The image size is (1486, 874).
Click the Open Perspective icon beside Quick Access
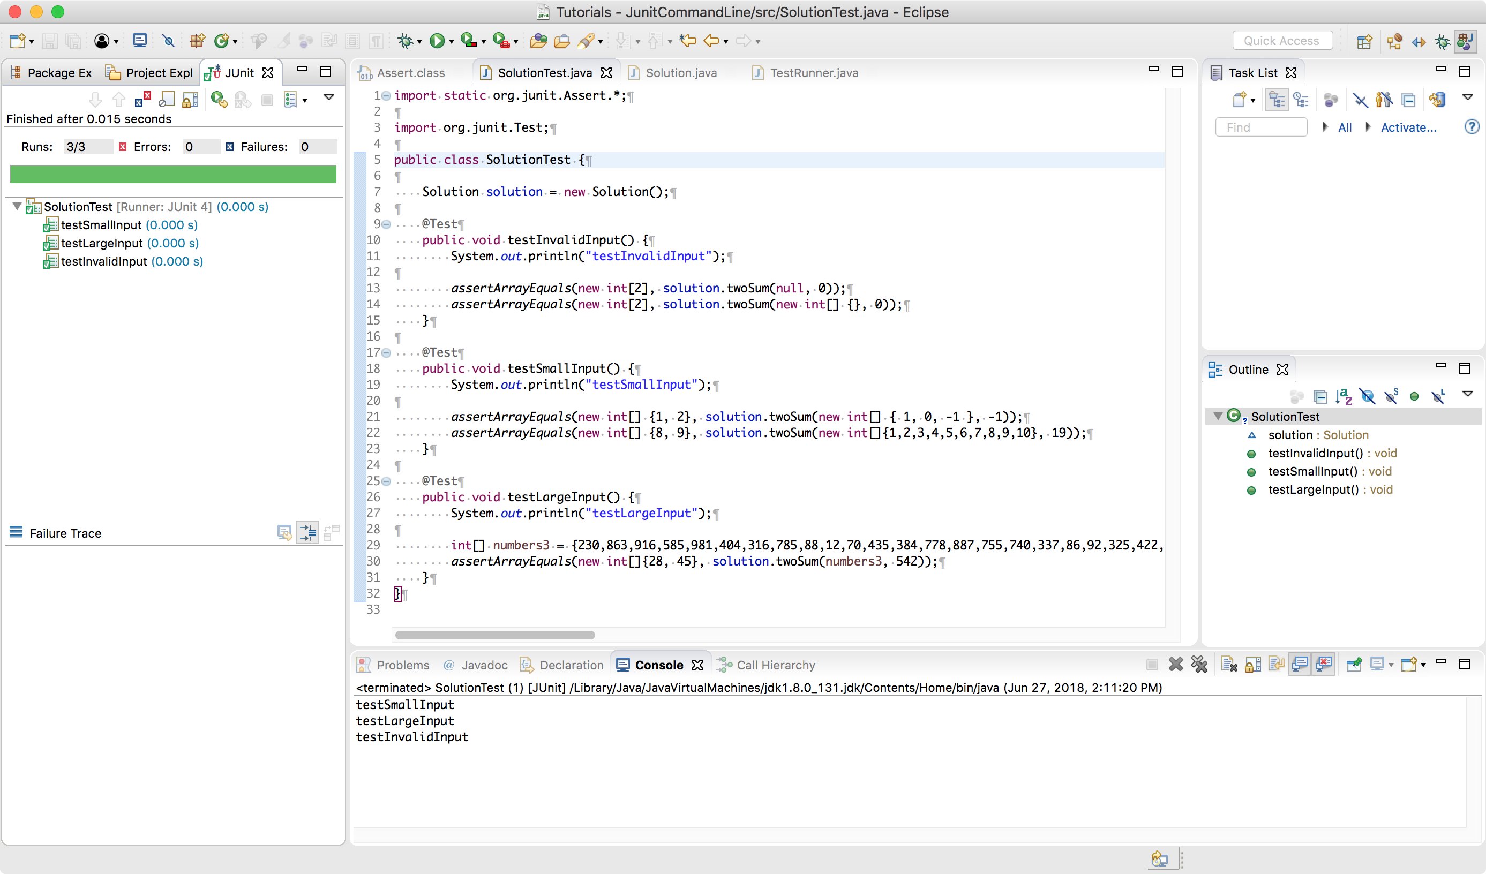(x=1364, y=41)
